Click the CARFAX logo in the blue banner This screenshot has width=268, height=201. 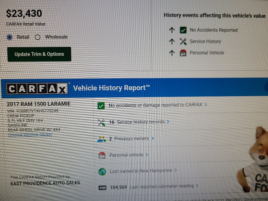37,88
